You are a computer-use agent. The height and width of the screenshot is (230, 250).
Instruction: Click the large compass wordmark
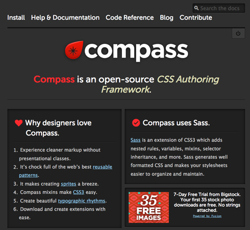(136, 51)
